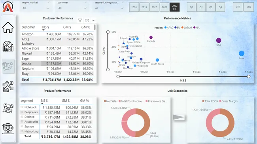Click the filter icon on Customer Performance

coord(80,21)
